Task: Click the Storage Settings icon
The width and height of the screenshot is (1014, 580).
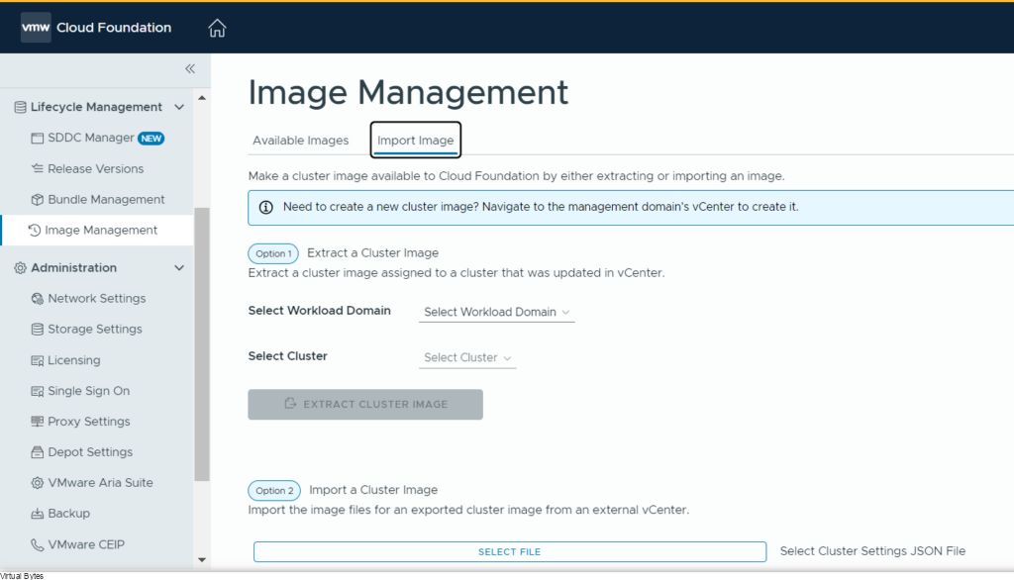Action: tap(38, 330)
